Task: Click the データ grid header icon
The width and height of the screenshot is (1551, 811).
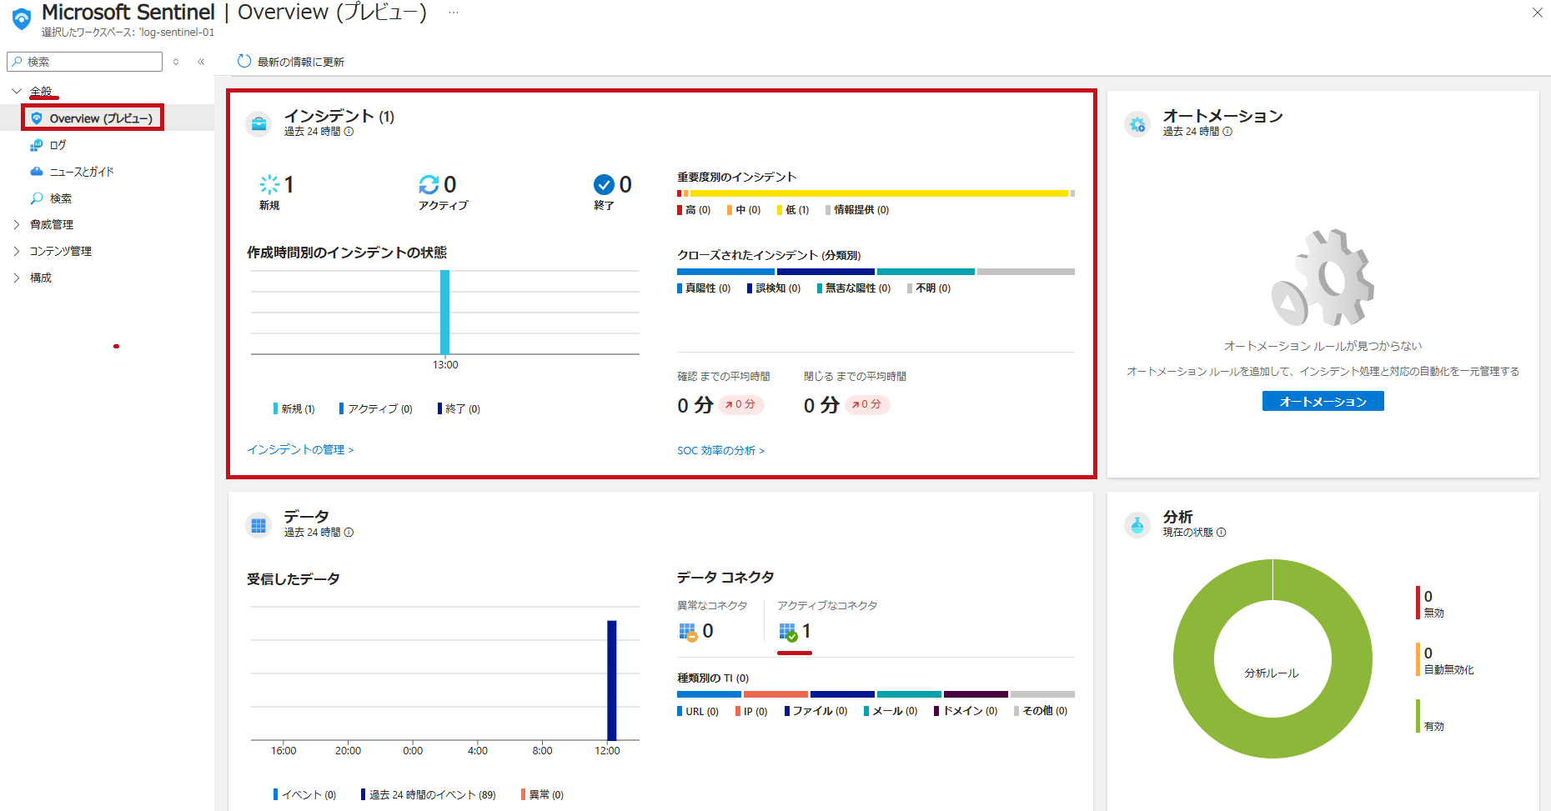Action: [x=258, y=525]
